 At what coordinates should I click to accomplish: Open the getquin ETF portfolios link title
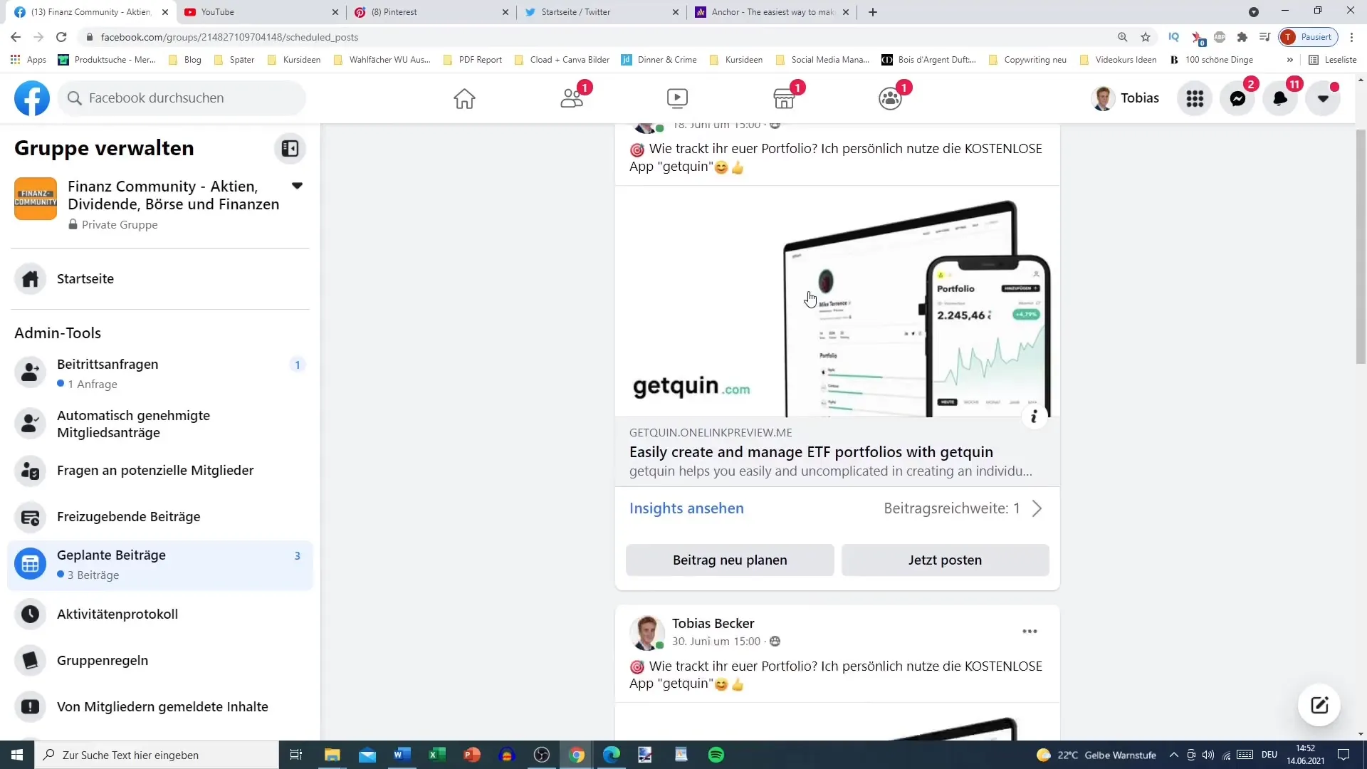click(811, 452)
